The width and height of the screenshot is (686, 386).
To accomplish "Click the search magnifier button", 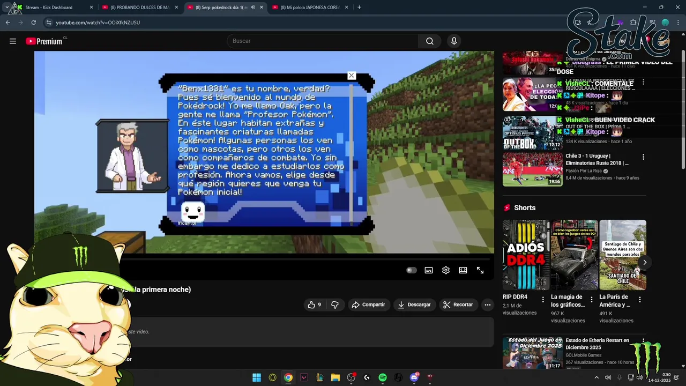I will [x=430, y=41].
